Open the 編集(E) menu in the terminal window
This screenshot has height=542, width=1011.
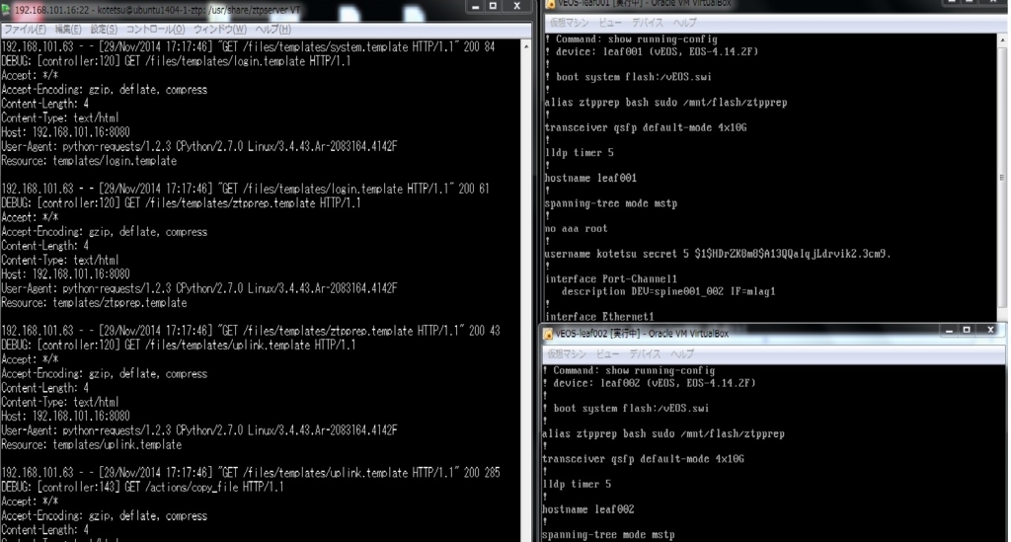[68, 29]
